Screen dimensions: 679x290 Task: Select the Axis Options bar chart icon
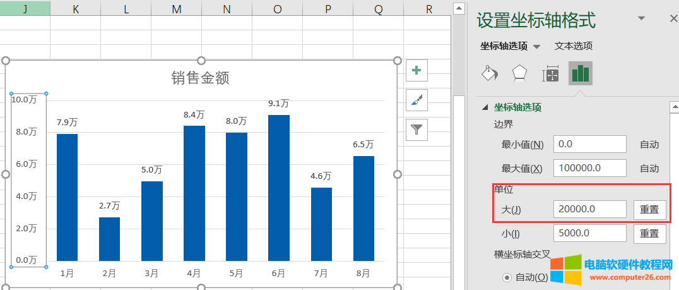[580, 74]
